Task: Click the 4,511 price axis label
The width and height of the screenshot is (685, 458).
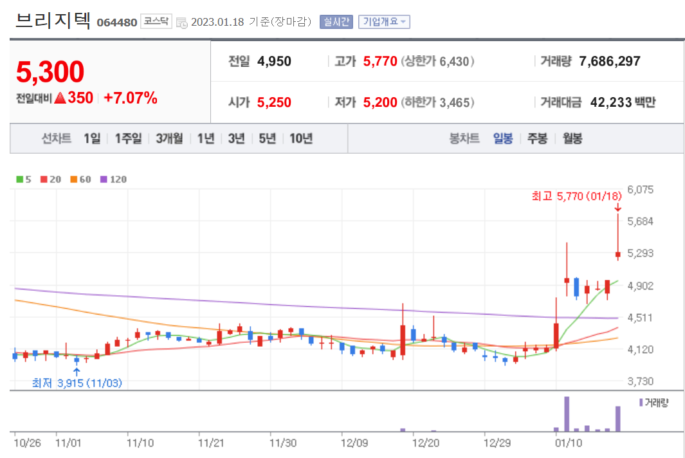Action: coord(640,318)
